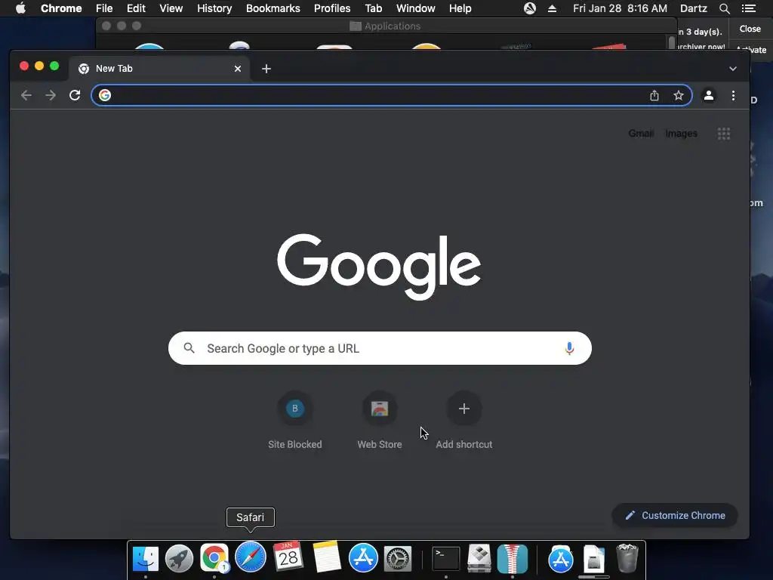773x580 pixels.
Task: Click the Dartz user name in menu bar
Action: tap(693, 8)
